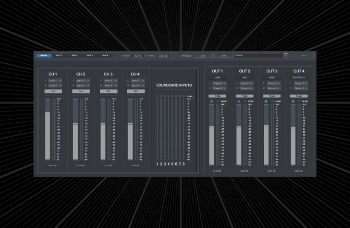
Task: Toggle the PAD button on CH 1
Action: pyautogui.click(x=53, y=91)
